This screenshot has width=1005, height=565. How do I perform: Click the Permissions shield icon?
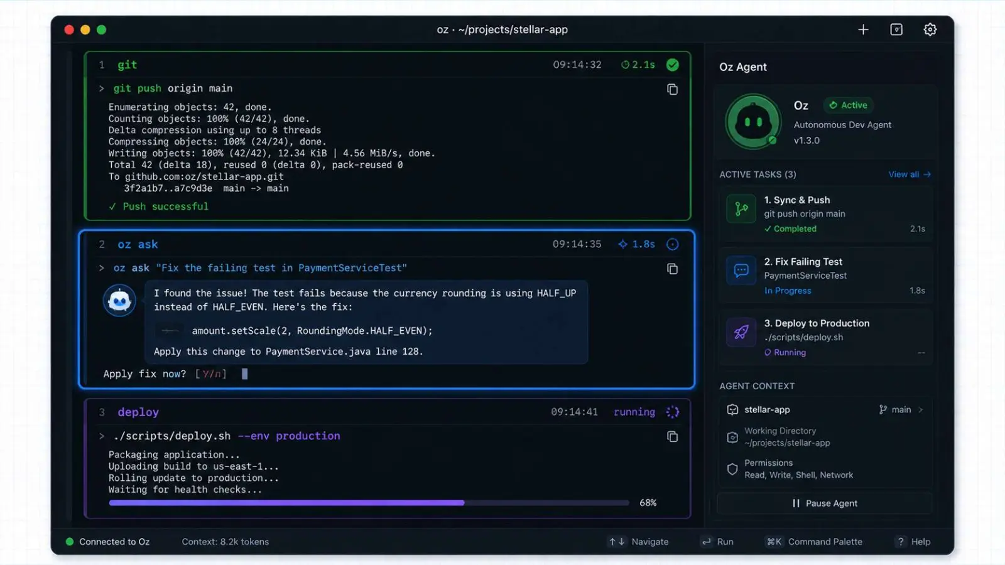[732, 469]
